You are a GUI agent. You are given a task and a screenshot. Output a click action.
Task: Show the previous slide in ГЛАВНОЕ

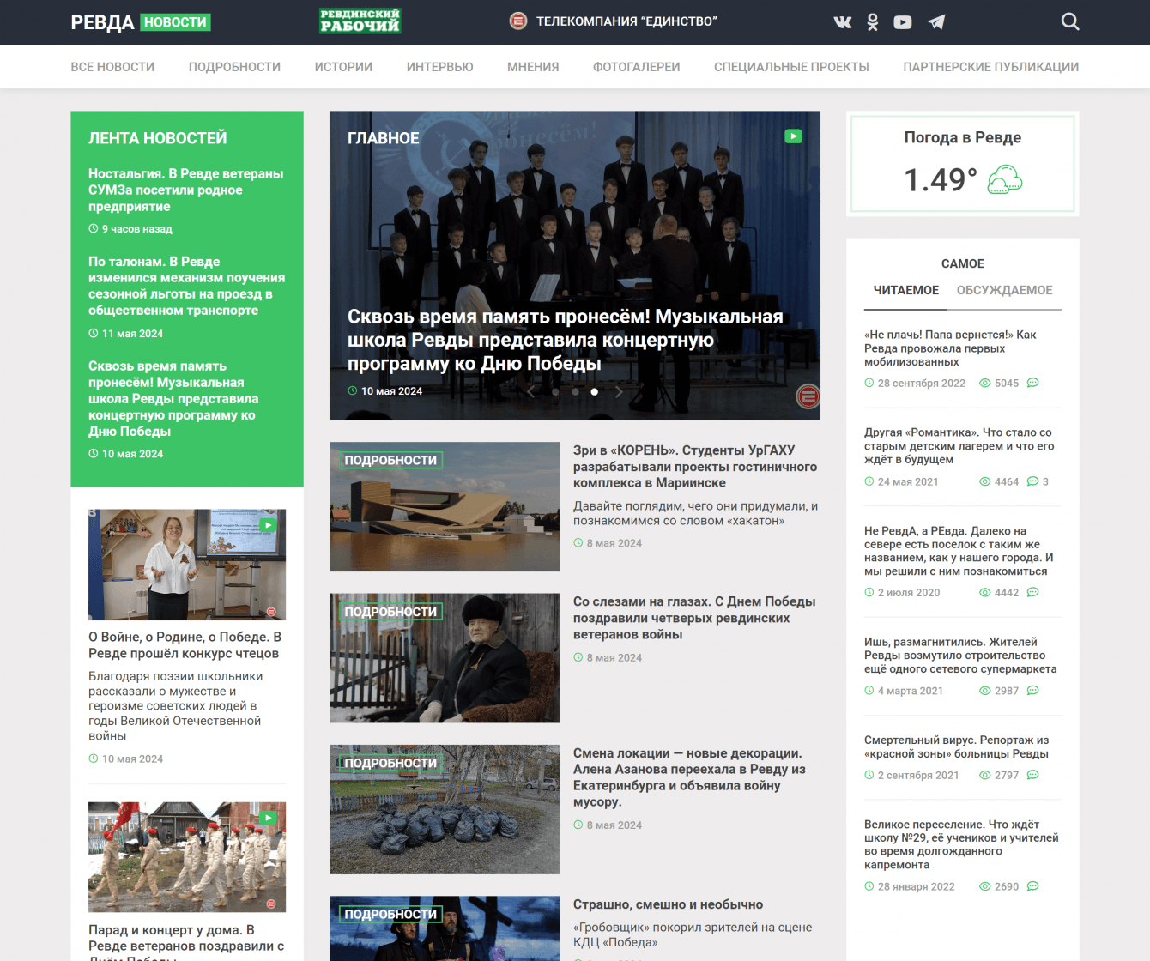tap(531, 392)
